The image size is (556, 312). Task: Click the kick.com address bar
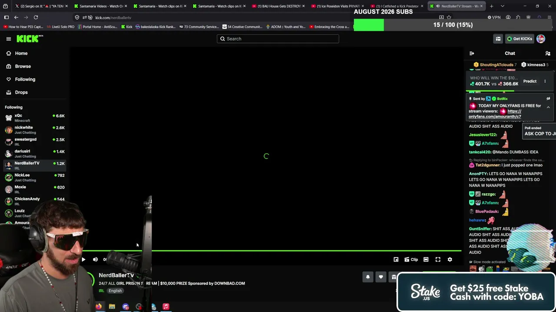[x=256, y=17]
